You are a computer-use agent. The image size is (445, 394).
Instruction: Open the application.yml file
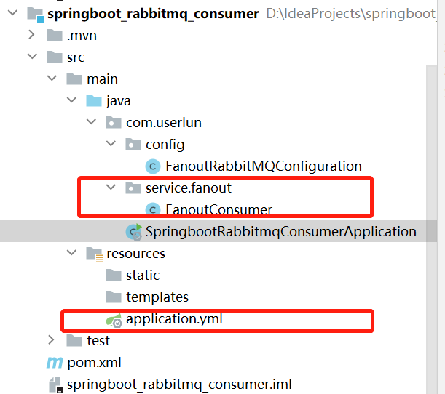click(x=174, y=319)
